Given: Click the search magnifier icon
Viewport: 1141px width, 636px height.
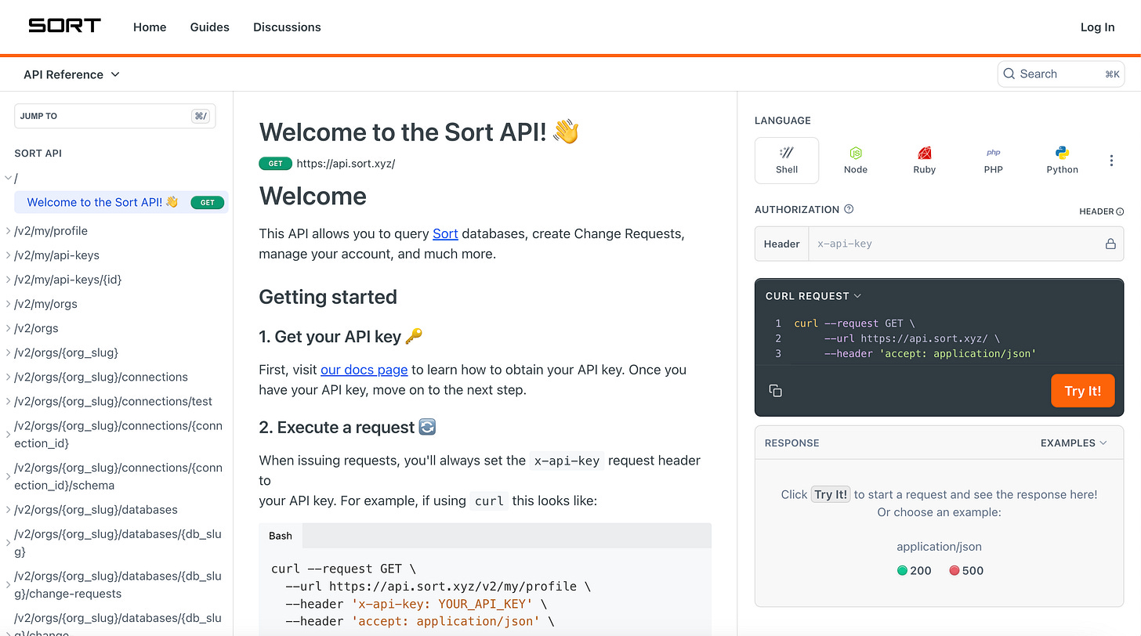Looking at the screenshot, I should click(x=1009, y=74).
